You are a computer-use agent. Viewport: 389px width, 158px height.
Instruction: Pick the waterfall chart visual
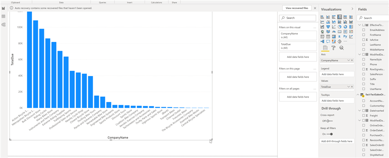(322, 26)
